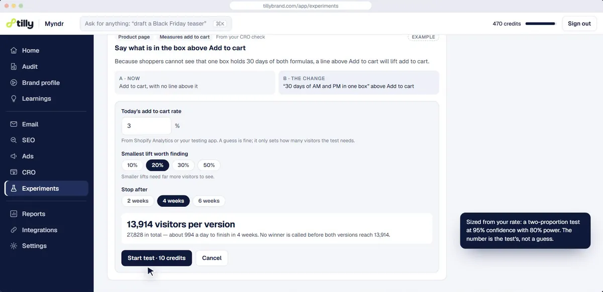Click the EXAMPLE badge
The height and width of the screenshot is (292, 603).
point(423,37)
